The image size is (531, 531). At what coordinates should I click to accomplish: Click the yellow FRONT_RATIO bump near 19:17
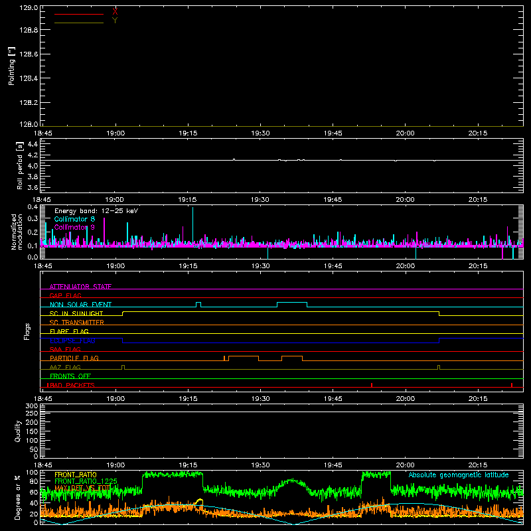coord(200,501)
